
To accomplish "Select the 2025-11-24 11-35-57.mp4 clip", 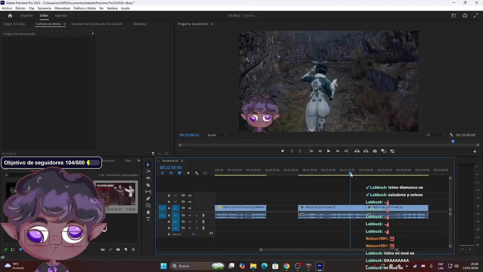I will pyautogui.click(x=240, y=207).
